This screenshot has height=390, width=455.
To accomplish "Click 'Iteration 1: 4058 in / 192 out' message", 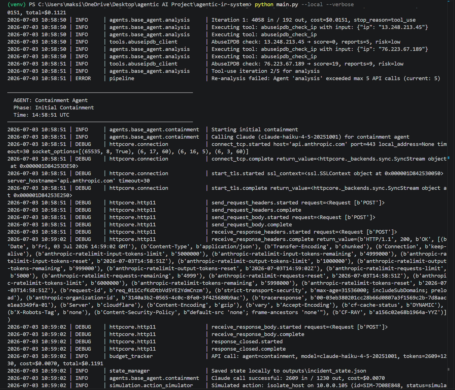I will (314, 20).
